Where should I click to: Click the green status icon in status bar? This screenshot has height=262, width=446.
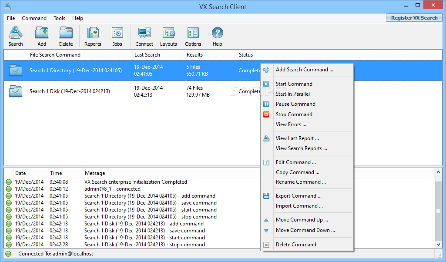(x=9, y=254)
